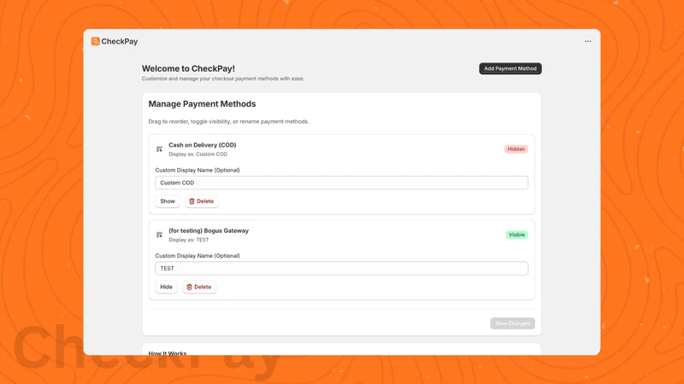Screen dimensions: 684x384
Task: Click 'Display as: Custom COD' text
Action: click(198, 154)
